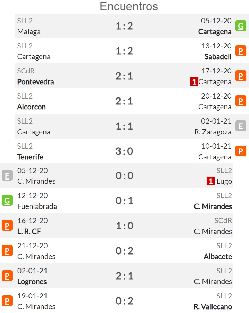The image size is (249, 313).
Task: Click green G badge for Malaga vs Cartagena
Action: (x=241, y=26)
